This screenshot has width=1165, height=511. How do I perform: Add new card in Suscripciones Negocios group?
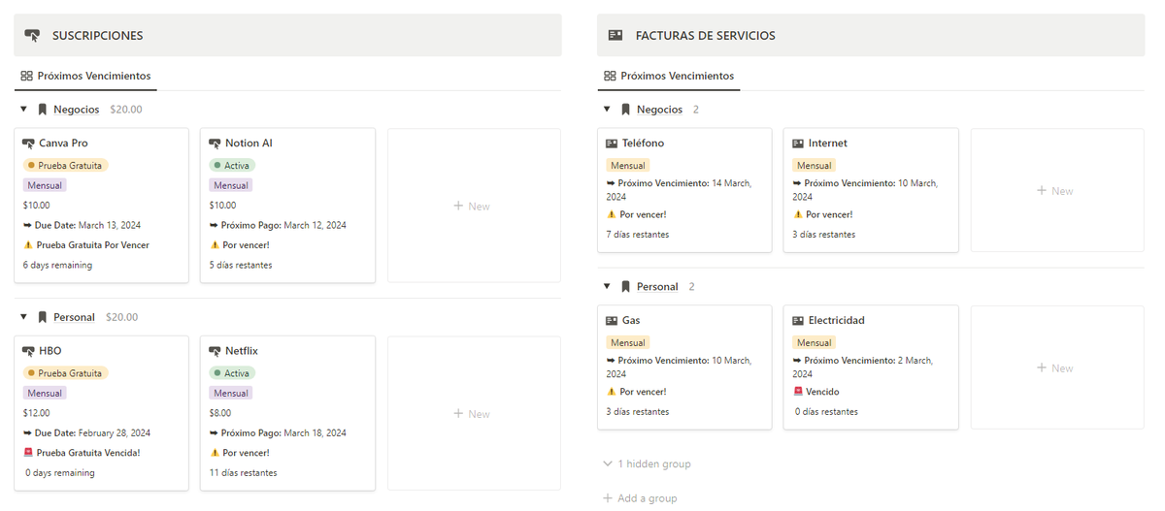pos(474,206)
